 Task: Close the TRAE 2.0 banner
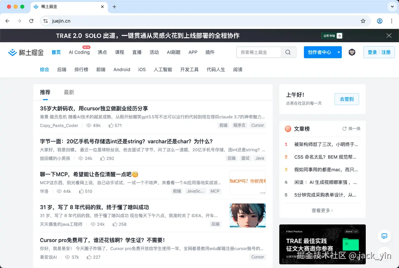389,36
